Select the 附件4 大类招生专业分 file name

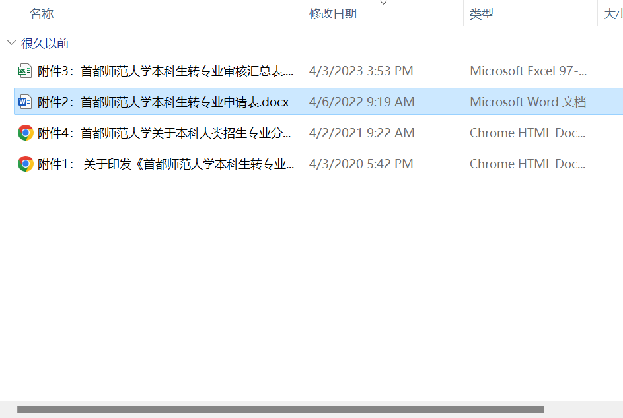(x=164, y=133)
